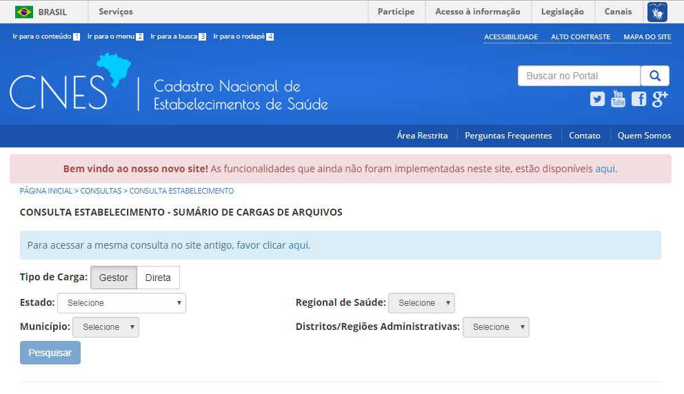This screenshot has height=394, width=684.
Task: Select Direta as Tipo de Carga
Action: 158,278
